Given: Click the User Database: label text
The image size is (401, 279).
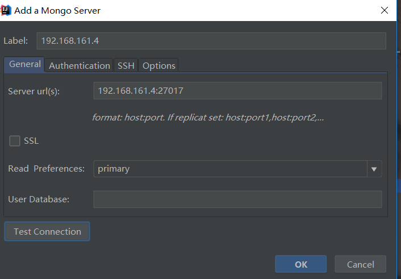Looking at the screenshot, I should click(39, 199).
